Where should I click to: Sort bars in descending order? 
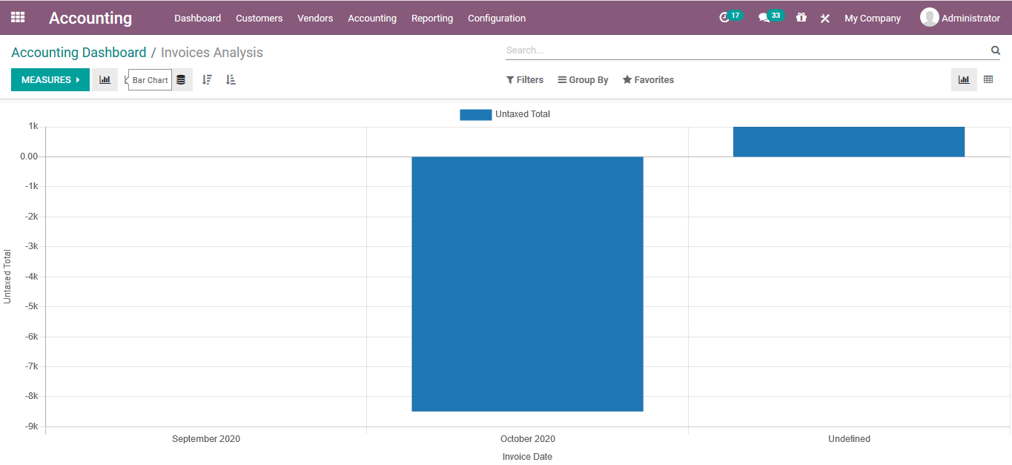tap(207, 79)
